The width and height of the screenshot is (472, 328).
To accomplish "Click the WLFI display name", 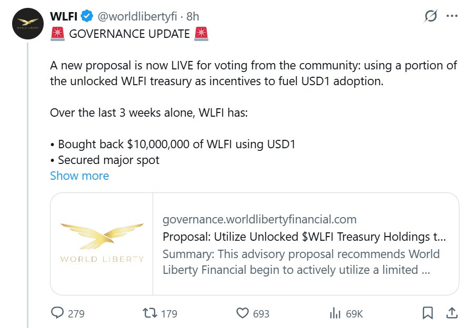I will click(x=64, y=17).
